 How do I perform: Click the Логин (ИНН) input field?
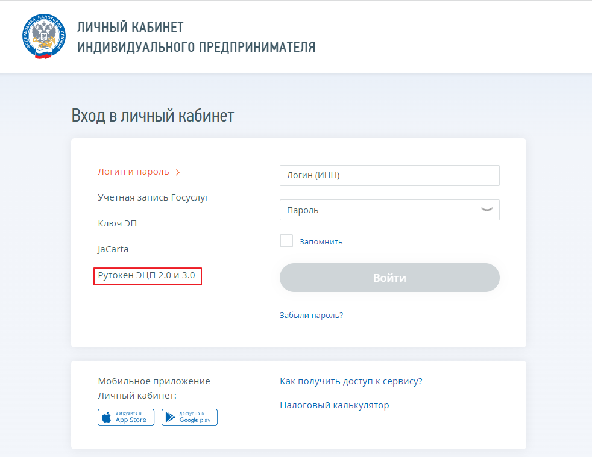tap(389, 175)
